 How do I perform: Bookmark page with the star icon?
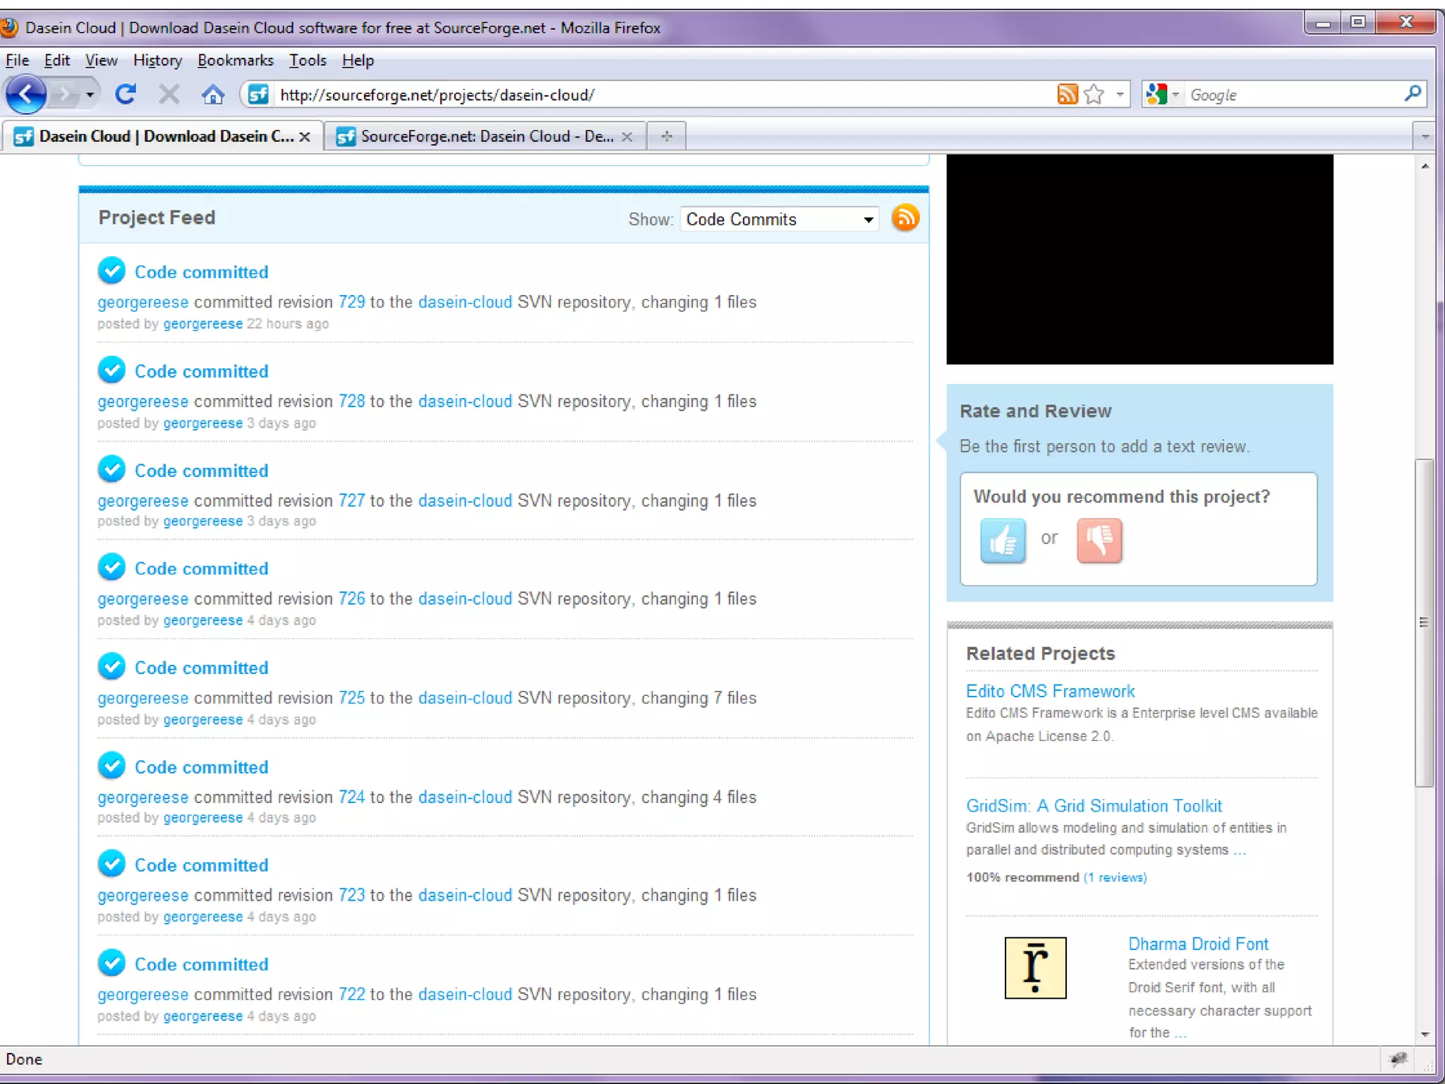coord(1094,94)
